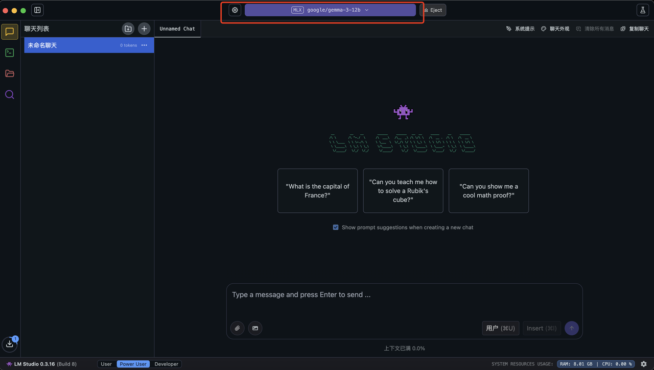
Task: Create a new chat with plus
Action: coord(144,29)
